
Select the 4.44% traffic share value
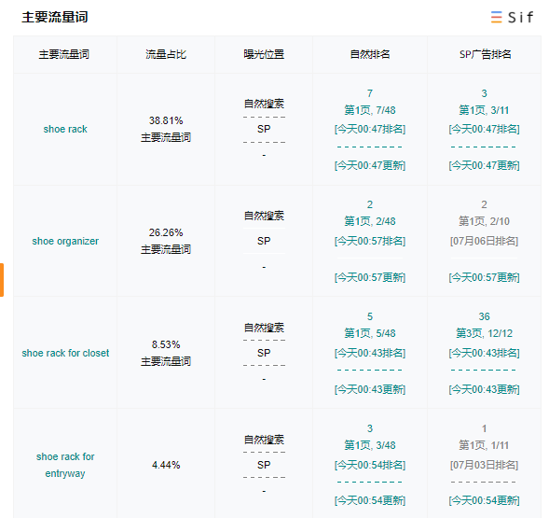pos(166,465)
